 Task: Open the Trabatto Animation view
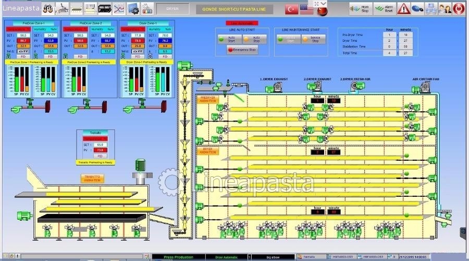coord(92,178)
